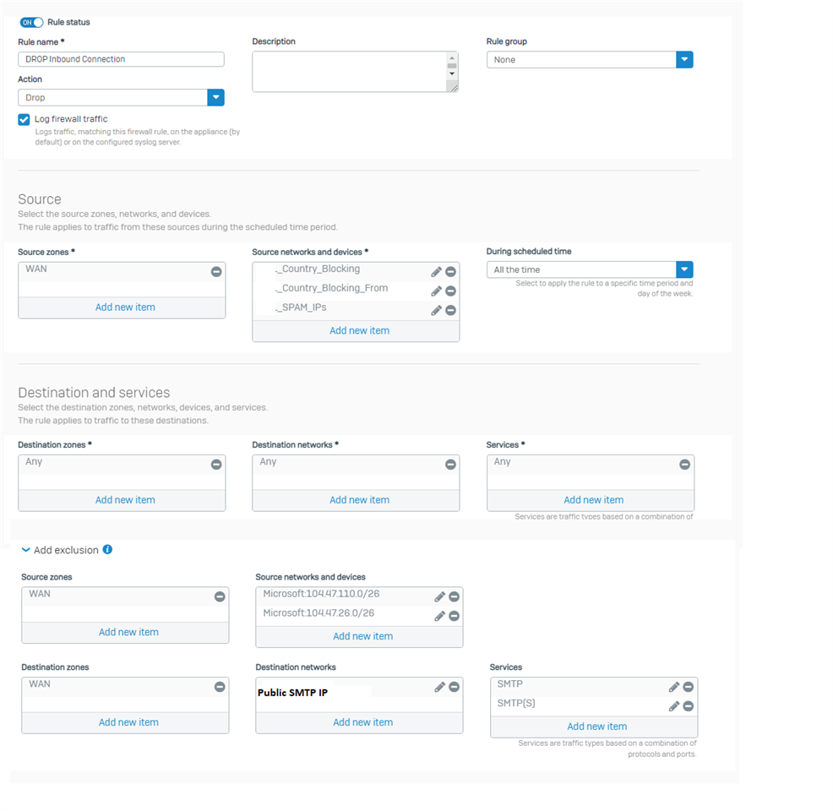Edit the ._Country_Blocking_From entry
This screenshot has height=811, width=833.
pyautogui.click(x=436, y=291)
